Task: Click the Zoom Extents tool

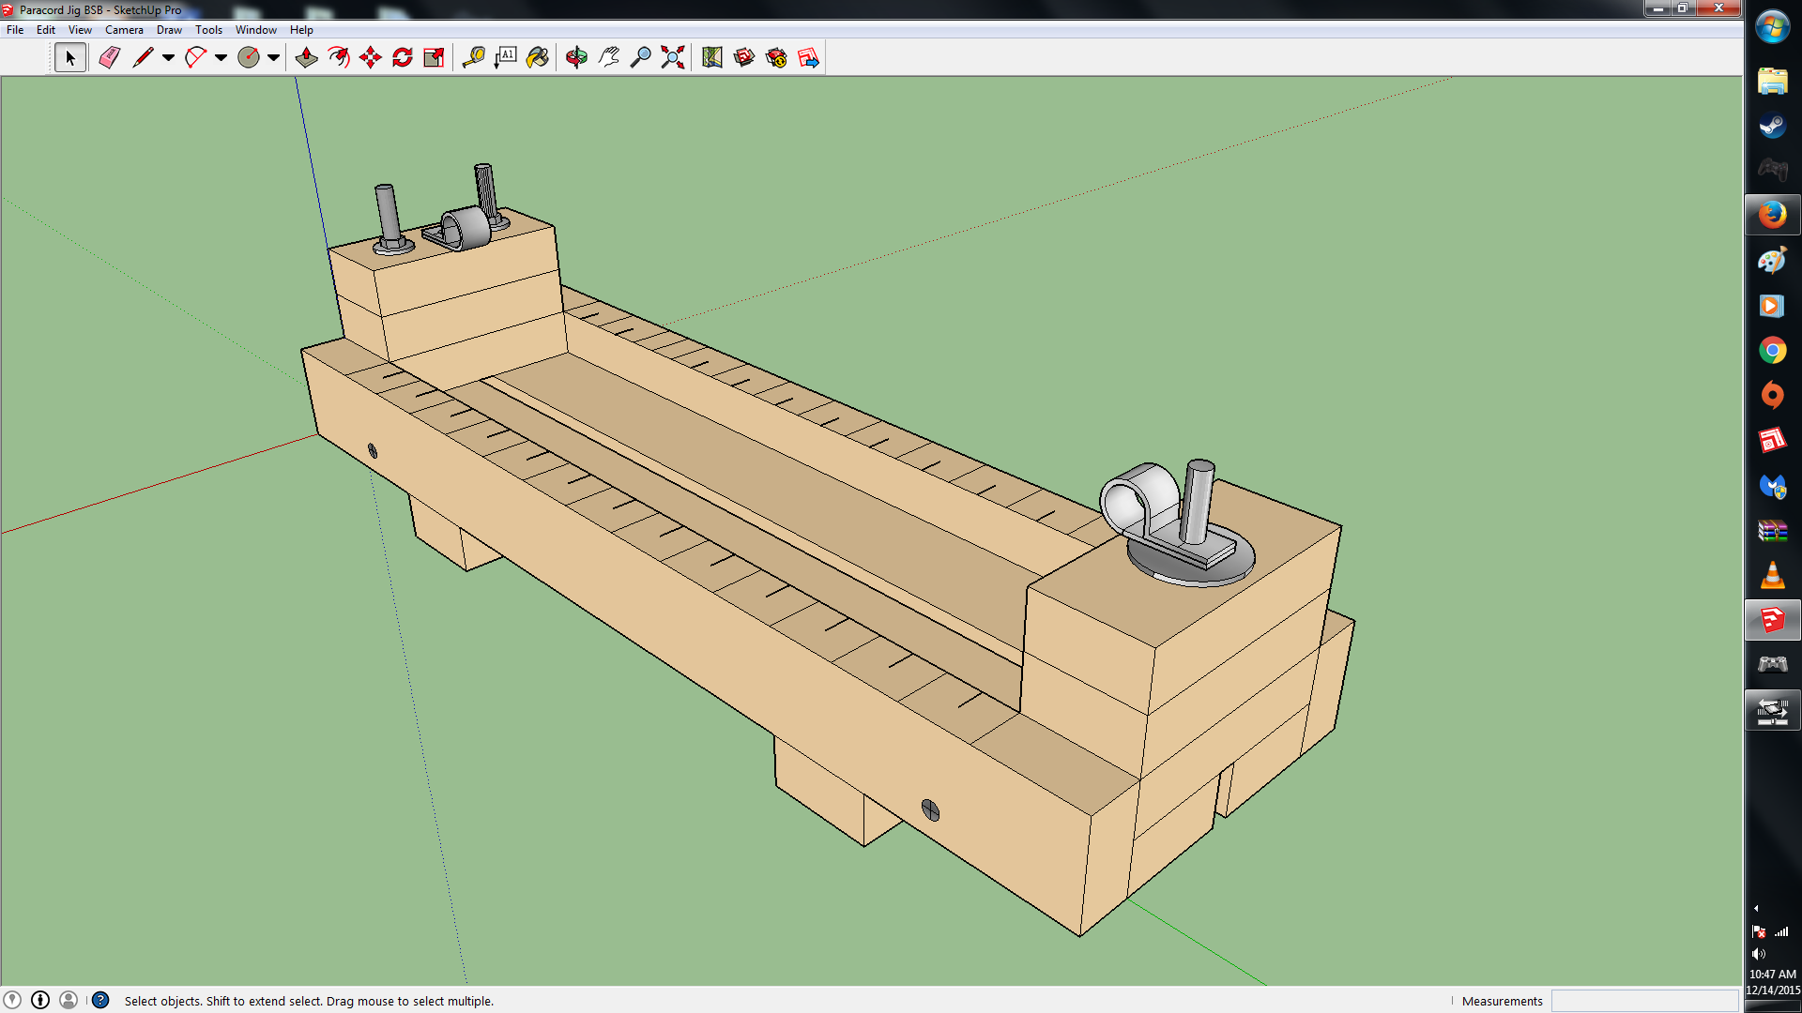Action: 673,58
